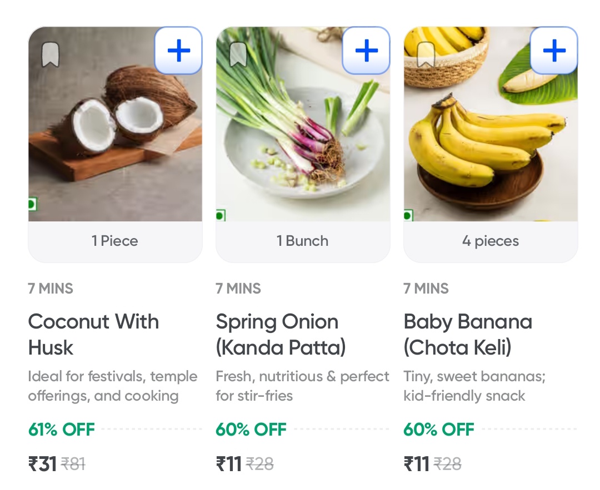
Task: Open Baby Banana (Chota Keli) title
Action: 468,335
